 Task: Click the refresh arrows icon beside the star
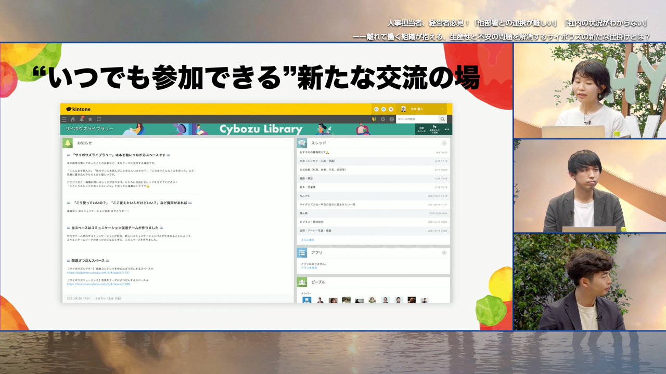(x=99, y=119)
